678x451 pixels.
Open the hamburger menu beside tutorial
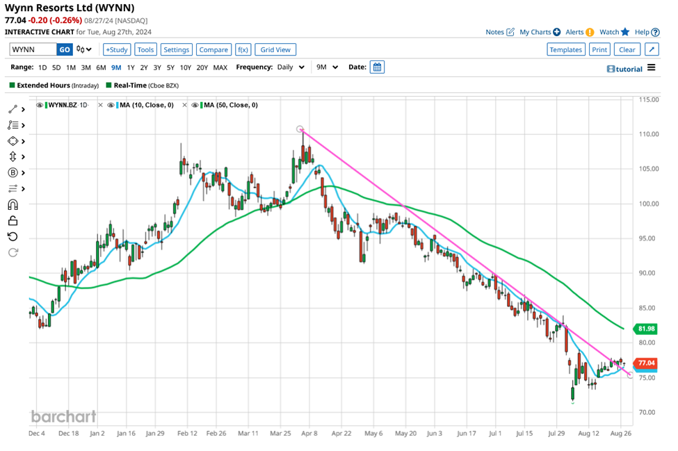[x=651, y=68]
